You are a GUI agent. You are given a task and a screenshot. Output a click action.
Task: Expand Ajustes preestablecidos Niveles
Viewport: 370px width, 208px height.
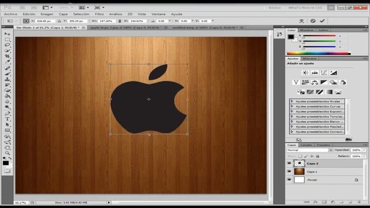(x=292, y=101)
